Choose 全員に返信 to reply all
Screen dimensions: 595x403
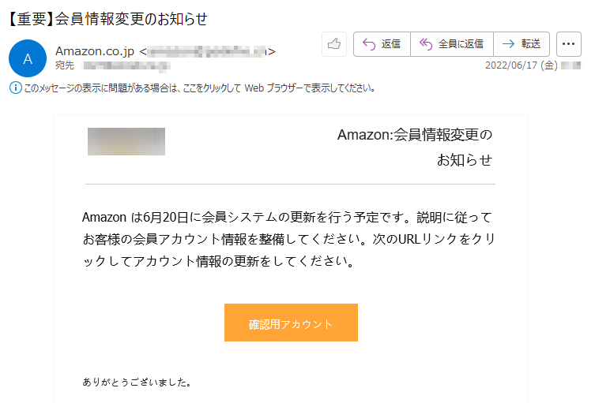click(x=452, y=44)
